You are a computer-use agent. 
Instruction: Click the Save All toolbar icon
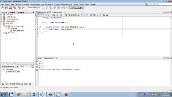pos(14,8)
